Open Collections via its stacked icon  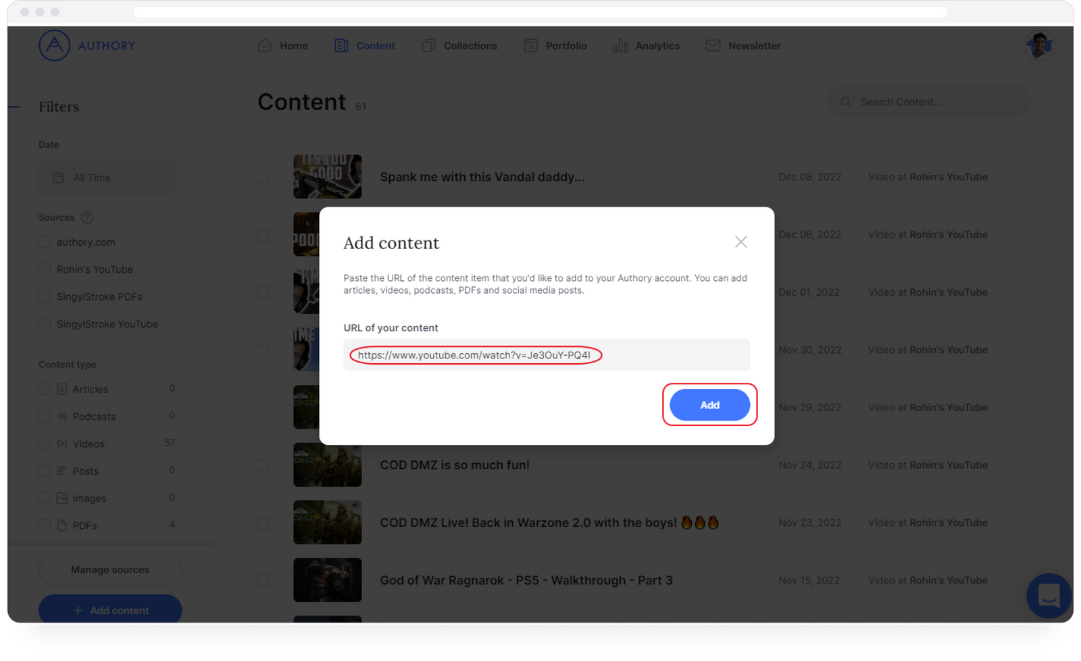pyautogui.click(x=428, y=45)
